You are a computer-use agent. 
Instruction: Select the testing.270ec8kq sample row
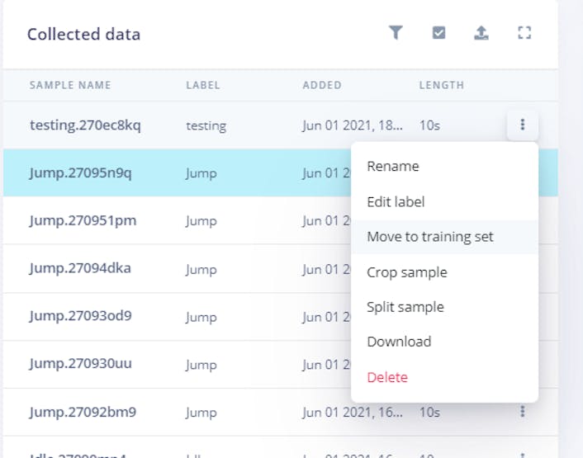click(x=85, y=125)
